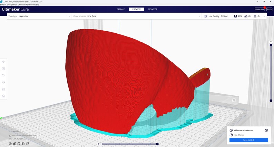This screenshot has height=147, width=274.
Task: Select the Rotate tool in left toolbar
Action: point(3,75)
